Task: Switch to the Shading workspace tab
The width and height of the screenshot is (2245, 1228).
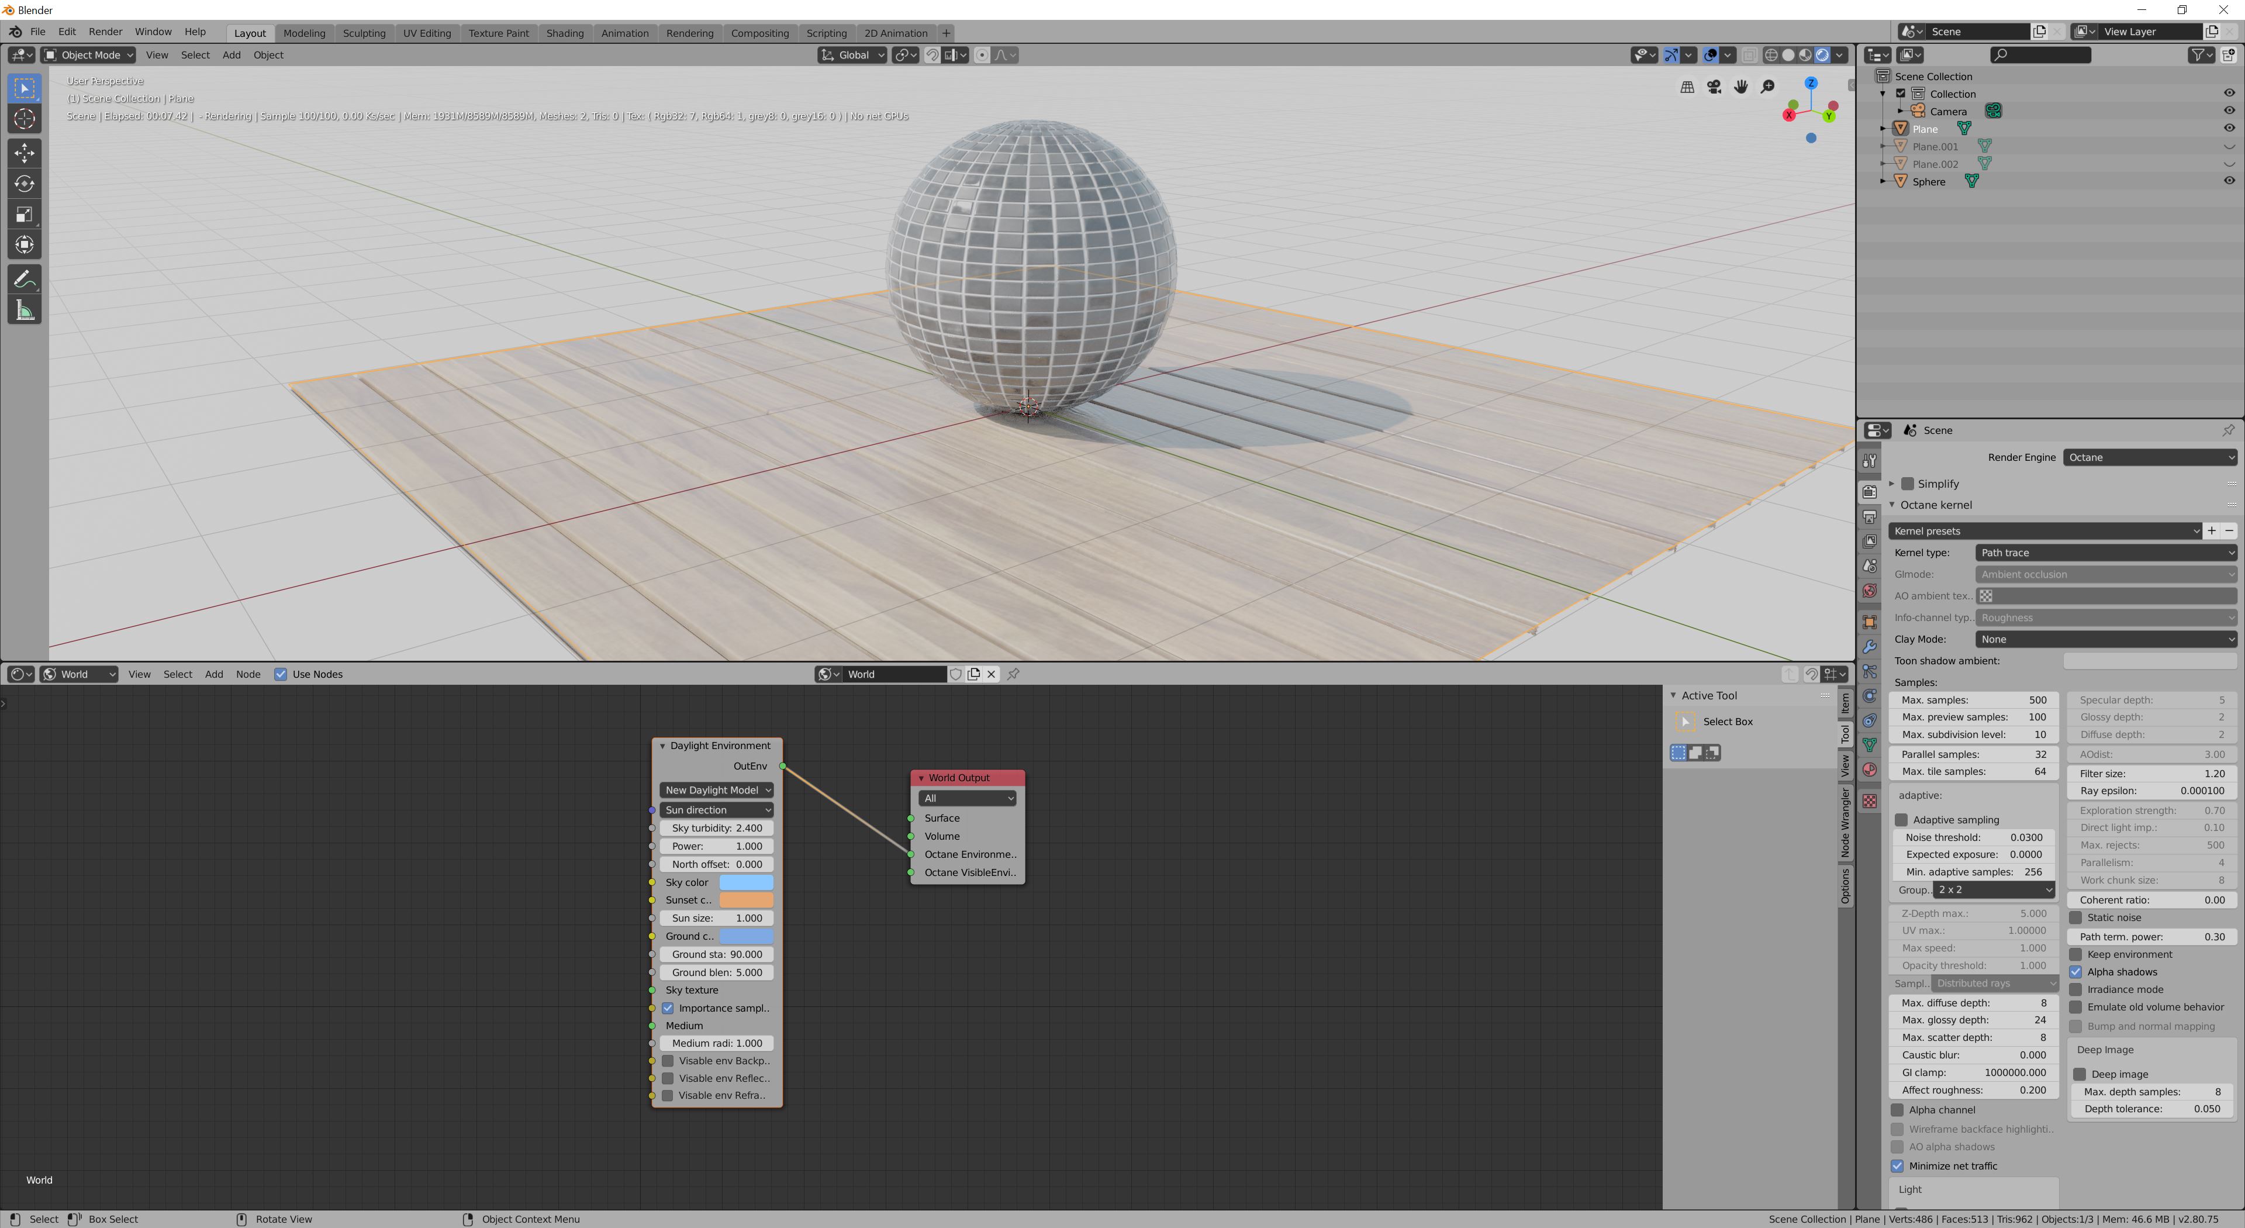Action: click(564, 33)
